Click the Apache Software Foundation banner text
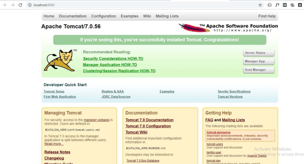This screenshot has height=164, width=304. 239,26
